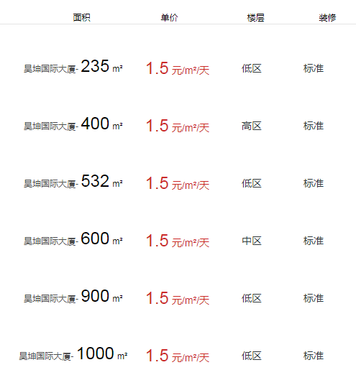Screen dimensions: 356x370
Task: Open the 昊坤国际大厦 1000 m² listing
Action: tap(73, 353)
